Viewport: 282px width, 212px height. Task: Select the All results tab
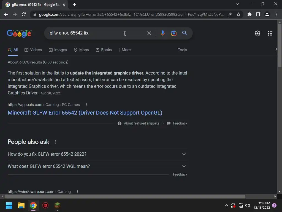pos(13,50)
